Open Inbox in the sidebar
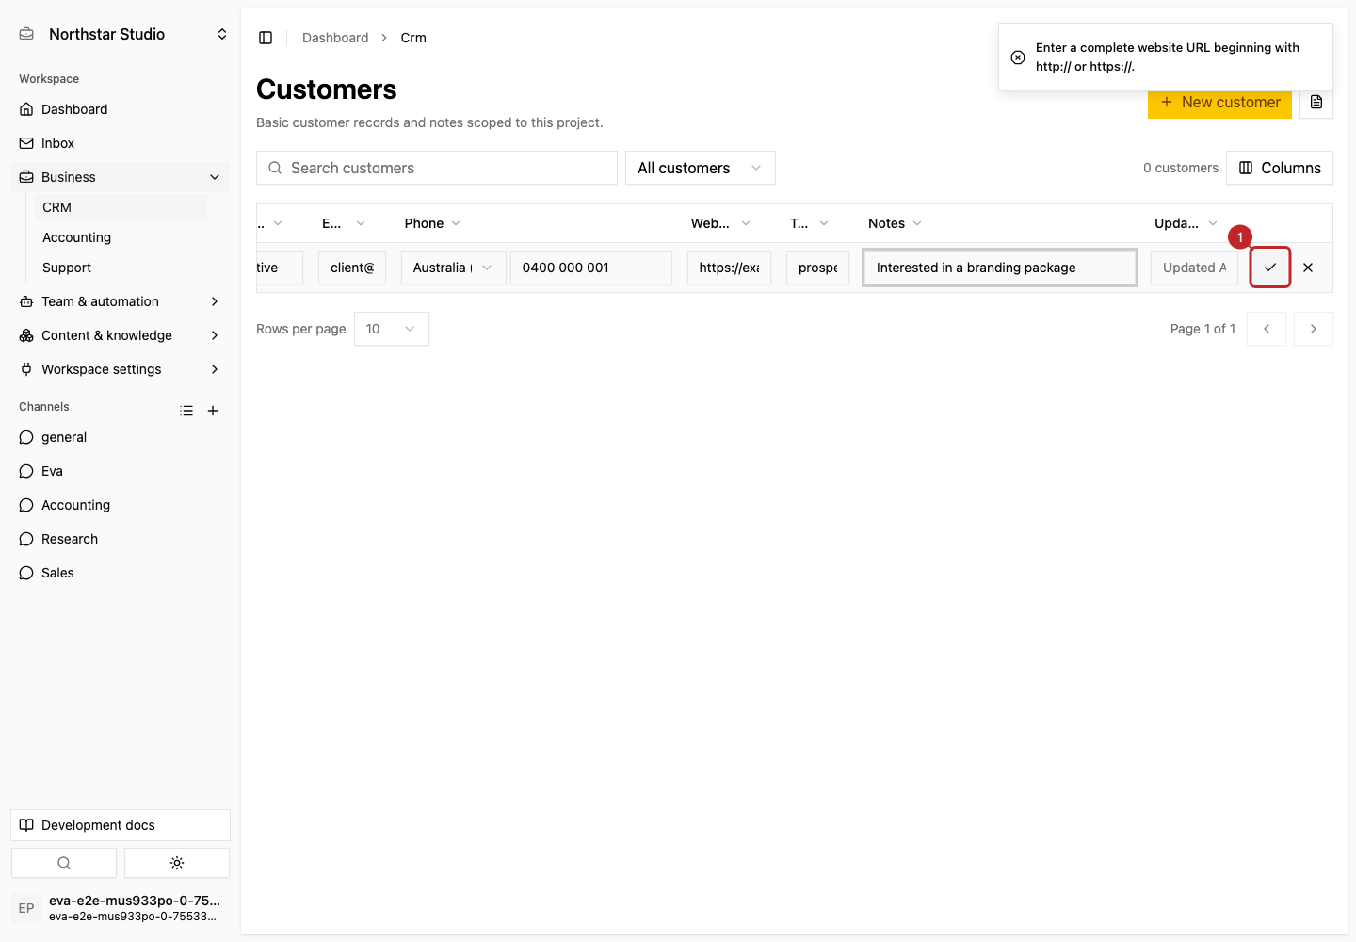 point(121,143)
